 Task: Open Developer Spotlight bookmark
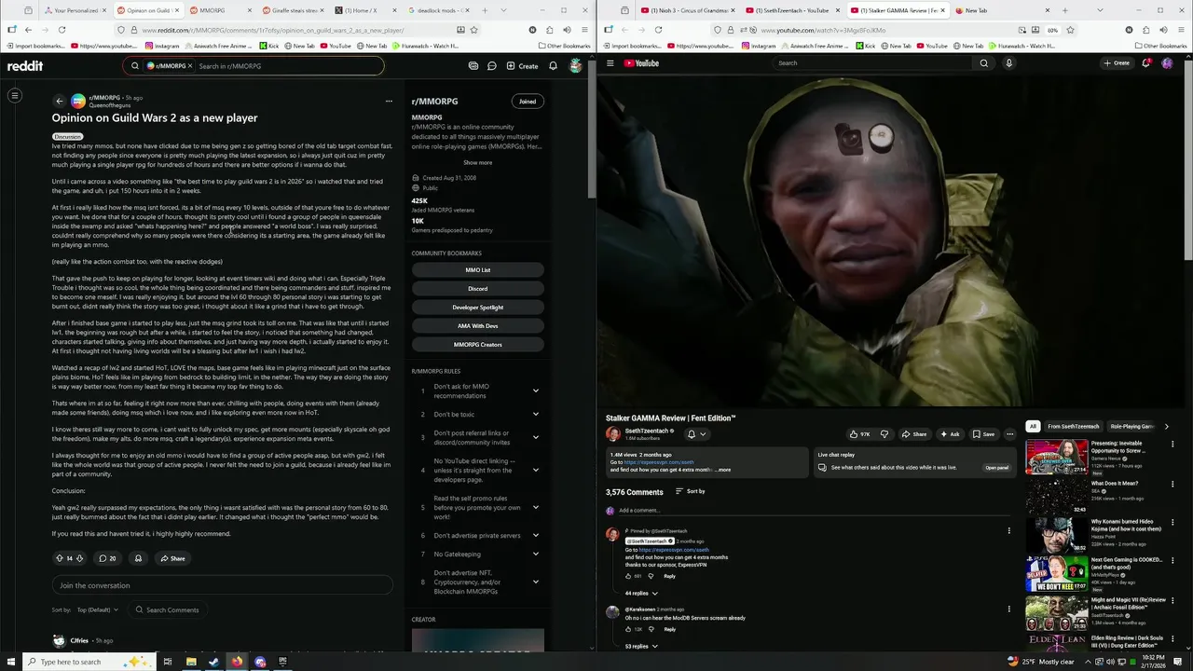(477, 308)
